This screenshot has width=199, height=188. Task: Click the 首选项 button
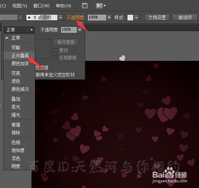185,17
